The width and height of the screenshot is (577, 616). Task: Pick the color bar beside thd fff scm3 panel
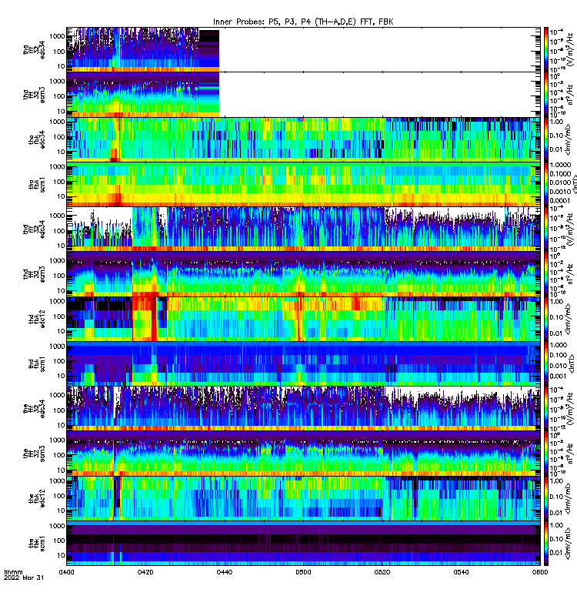[546, 274]
